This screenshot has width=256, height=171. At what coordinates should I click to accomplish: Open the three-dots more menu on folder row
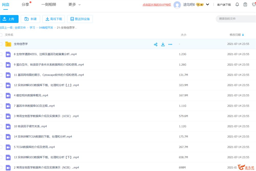click(x=170, y=44)
